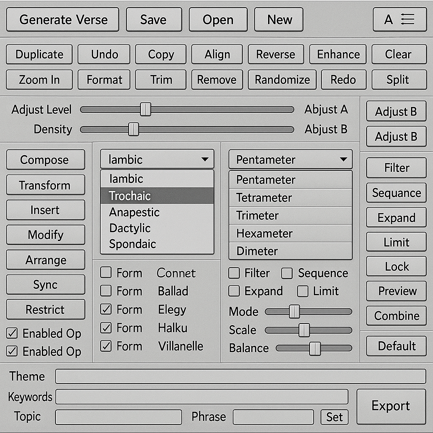433x433 pixels.
Task: Click the text options icon with letter A
Action: (x=399, y=19)
